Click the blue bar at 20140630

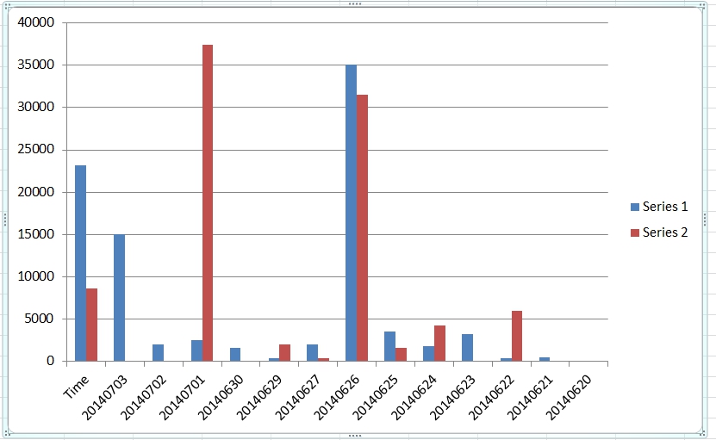pos(235,354)
